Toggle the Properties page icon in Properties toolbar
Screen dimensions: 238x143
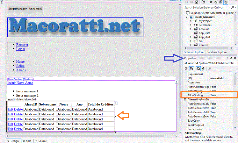[x=198, y=69]
